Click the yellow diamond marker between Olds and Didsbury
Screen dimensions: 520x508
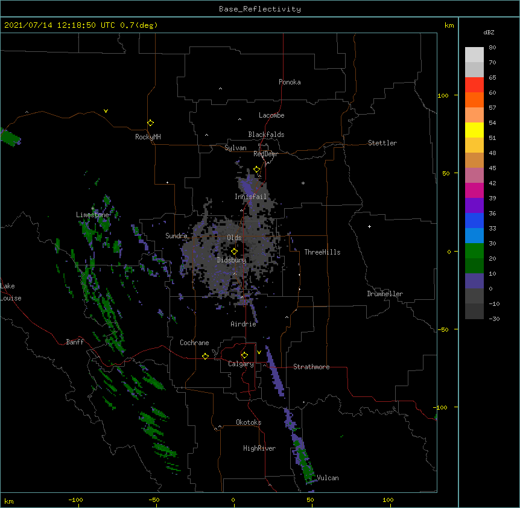pyautogui.click(x=234, y=251)
